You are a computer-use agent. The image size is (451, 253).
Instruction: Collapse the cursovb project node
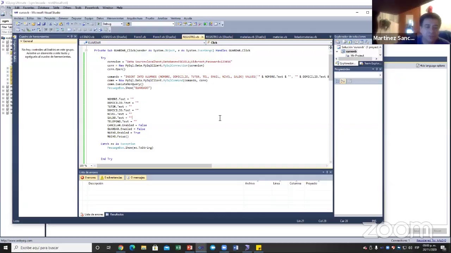[337, 52]
